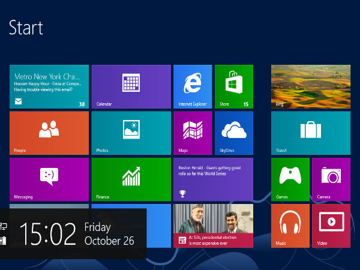Click the network icon in the clock overlay
The image size is (360, 270).
[4, 227]
